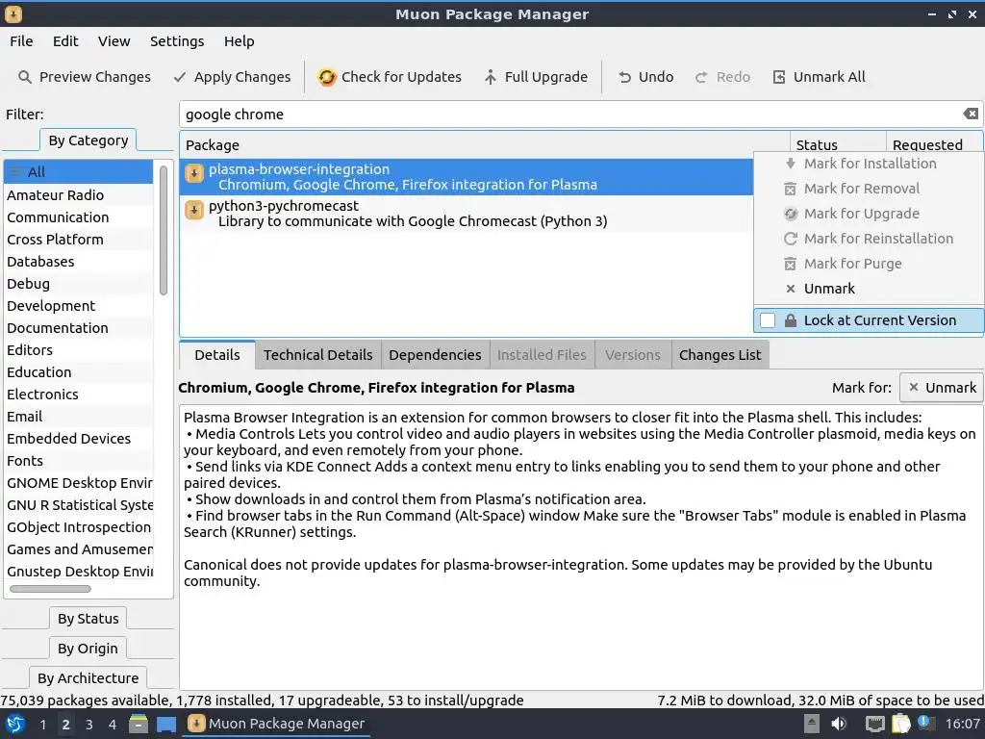Screen dimensions: 985x739
Task: Select the All category
Action: pos(78,172)
